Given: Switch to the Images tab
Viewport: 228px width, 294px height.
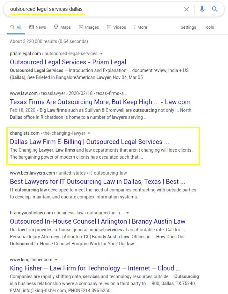Looking at the screenshot, I should 89,27.
